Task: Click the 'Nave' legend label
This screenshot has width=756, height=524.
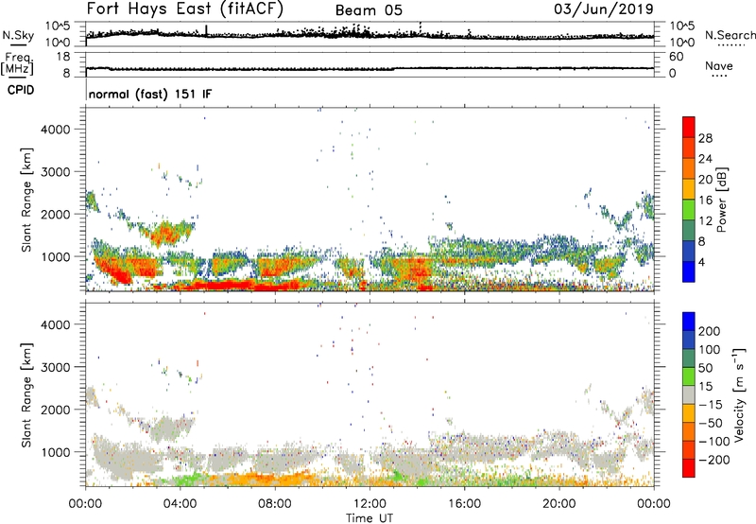Action: tap(719, 65)
